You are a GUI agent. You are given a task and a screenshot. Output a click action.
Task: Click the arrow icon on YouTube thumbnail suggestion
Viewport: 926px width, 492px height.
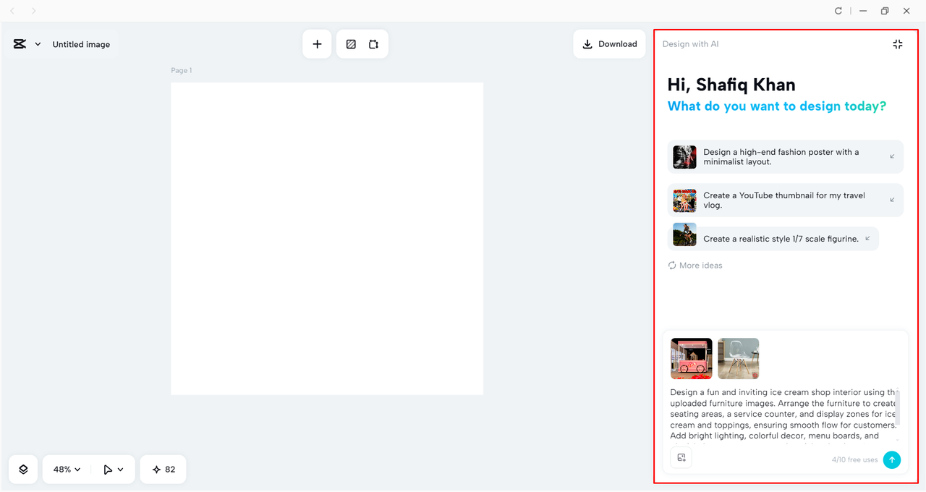pos(892,200)
